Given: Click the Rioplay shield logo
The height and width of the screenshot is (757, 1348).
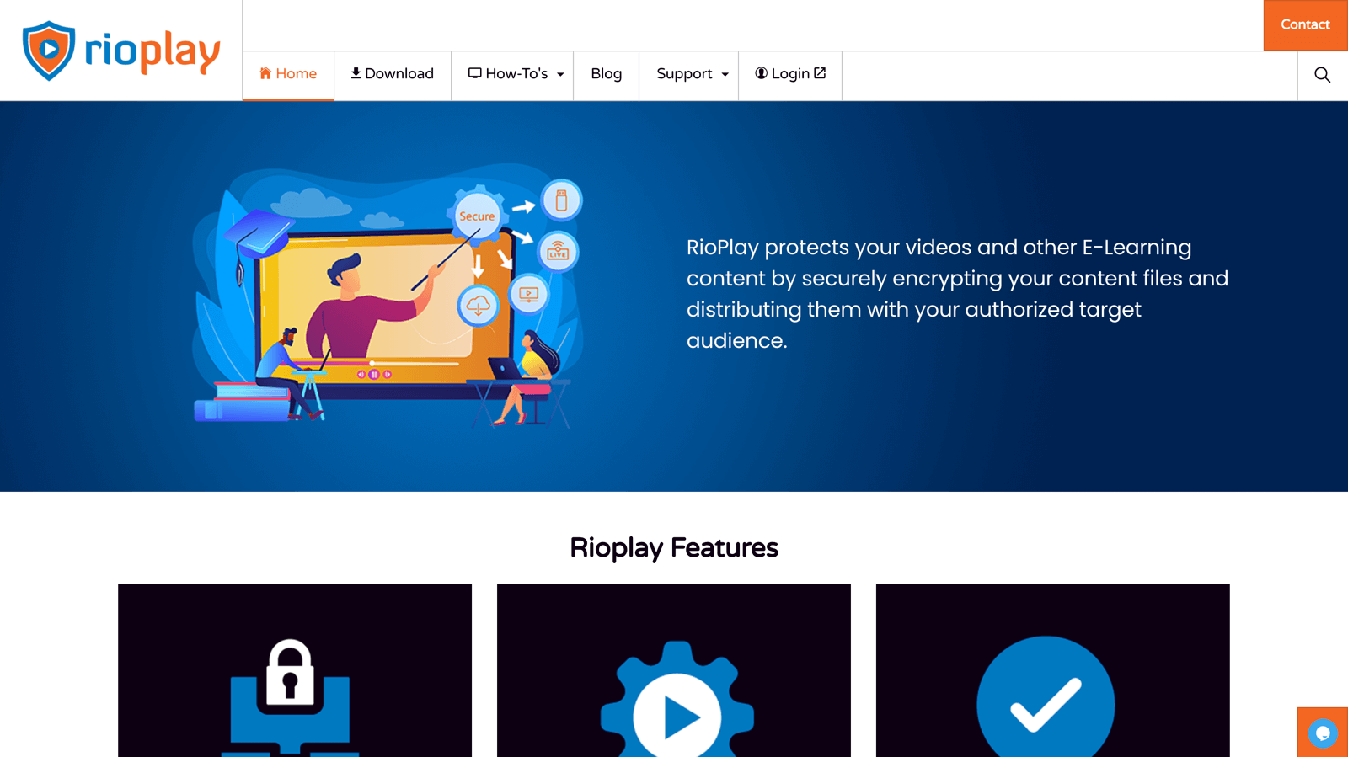Looking at the screenshot, I should click(x=49, y=51).
